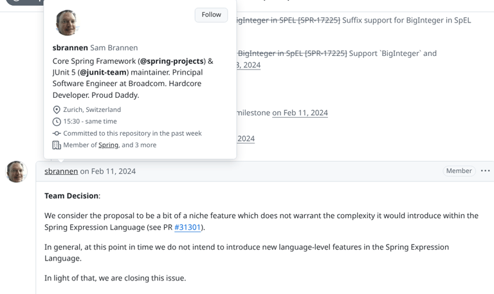Click the Sam Brannen full name text

click(x=114, y=48)
